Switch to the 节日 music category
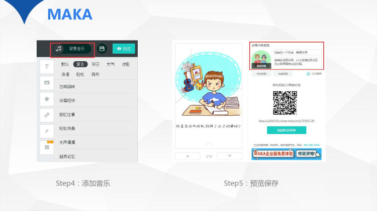Viewport: 377px width, 211px height. click(95, 64)
